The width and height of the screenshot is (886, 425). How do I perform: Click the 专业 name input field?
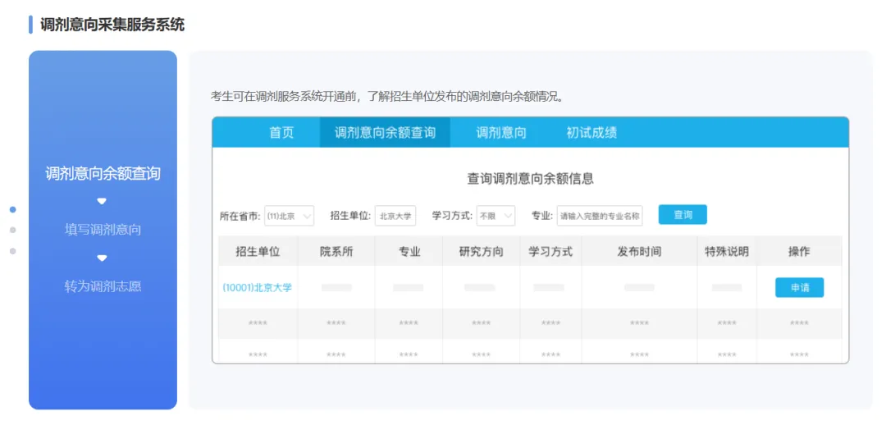600,216
